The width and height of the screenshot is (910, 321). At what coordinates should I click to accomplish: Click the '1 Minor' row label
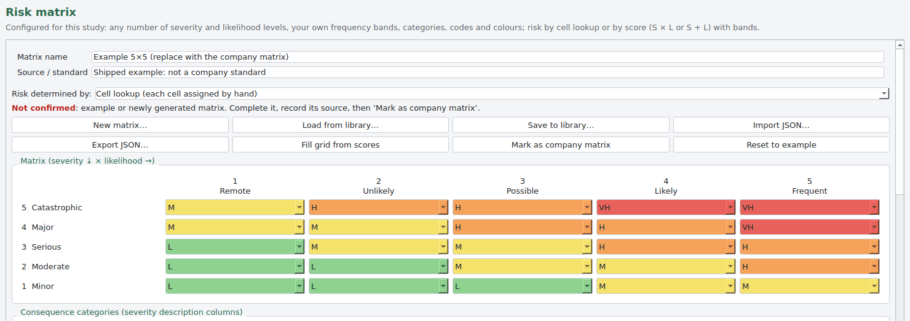[38, 286]
